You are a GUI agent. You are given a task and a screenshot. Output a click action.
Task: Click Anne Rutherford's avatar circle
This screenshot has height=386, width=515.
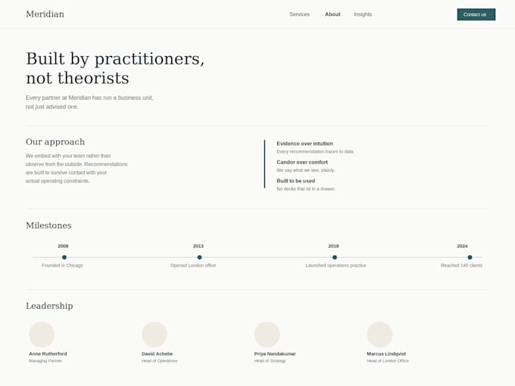[x=42, y=335]
